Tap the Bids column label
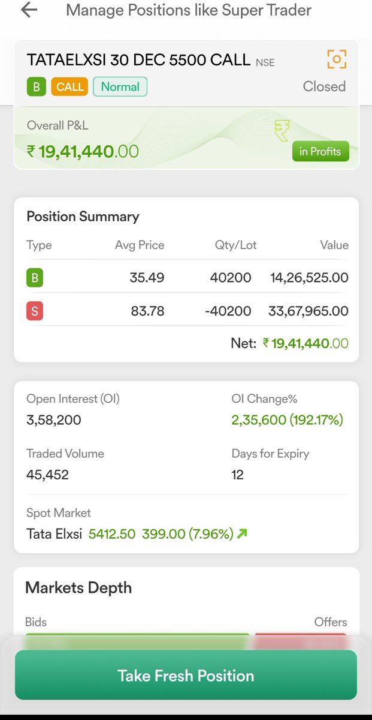The width and height of the screenshot is (372, 720). [36, 622]
